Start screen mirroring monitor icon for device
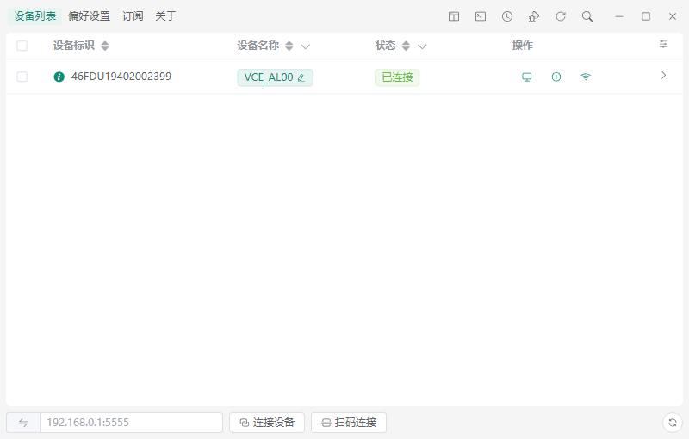The image size is (689, 439). pyautogui.click(x=527, y=77)
